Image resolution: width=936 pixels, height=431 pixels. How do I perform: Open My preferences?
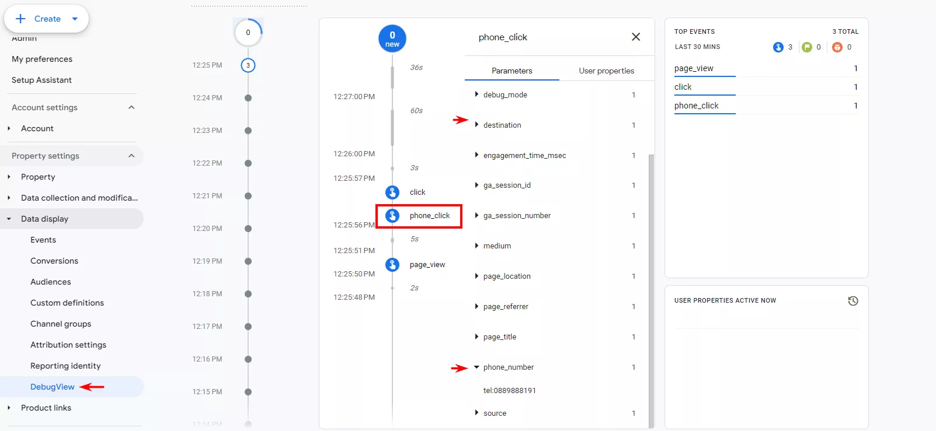tap(42, 59)
